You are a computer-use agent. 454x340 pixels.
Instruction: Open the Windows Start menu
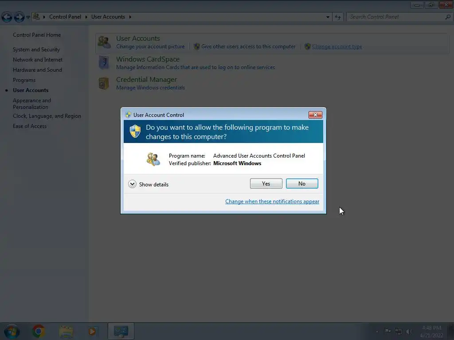tap(12, 331)
